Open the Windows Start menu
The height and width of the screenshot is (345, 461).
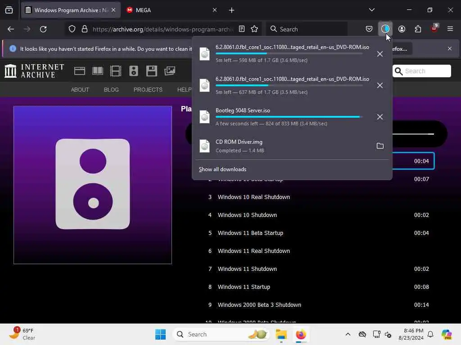pos(160,334)
